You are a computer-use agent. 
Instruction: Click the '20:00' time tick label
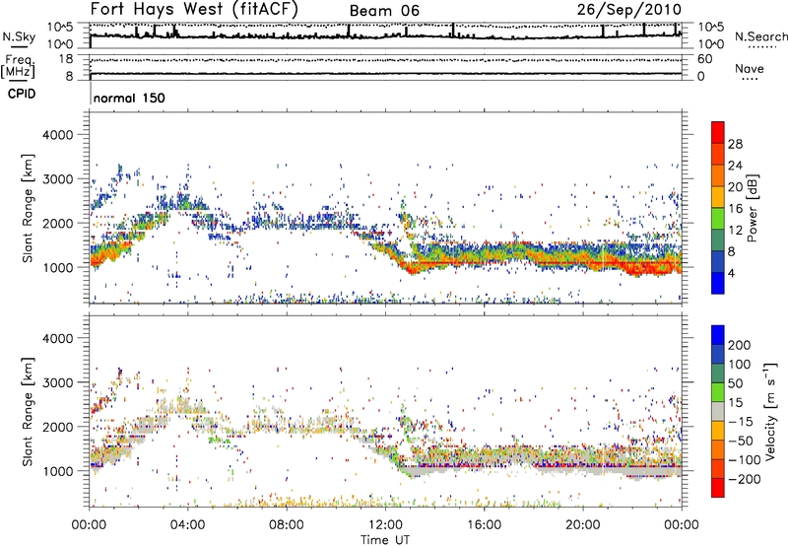click(582, 525)
